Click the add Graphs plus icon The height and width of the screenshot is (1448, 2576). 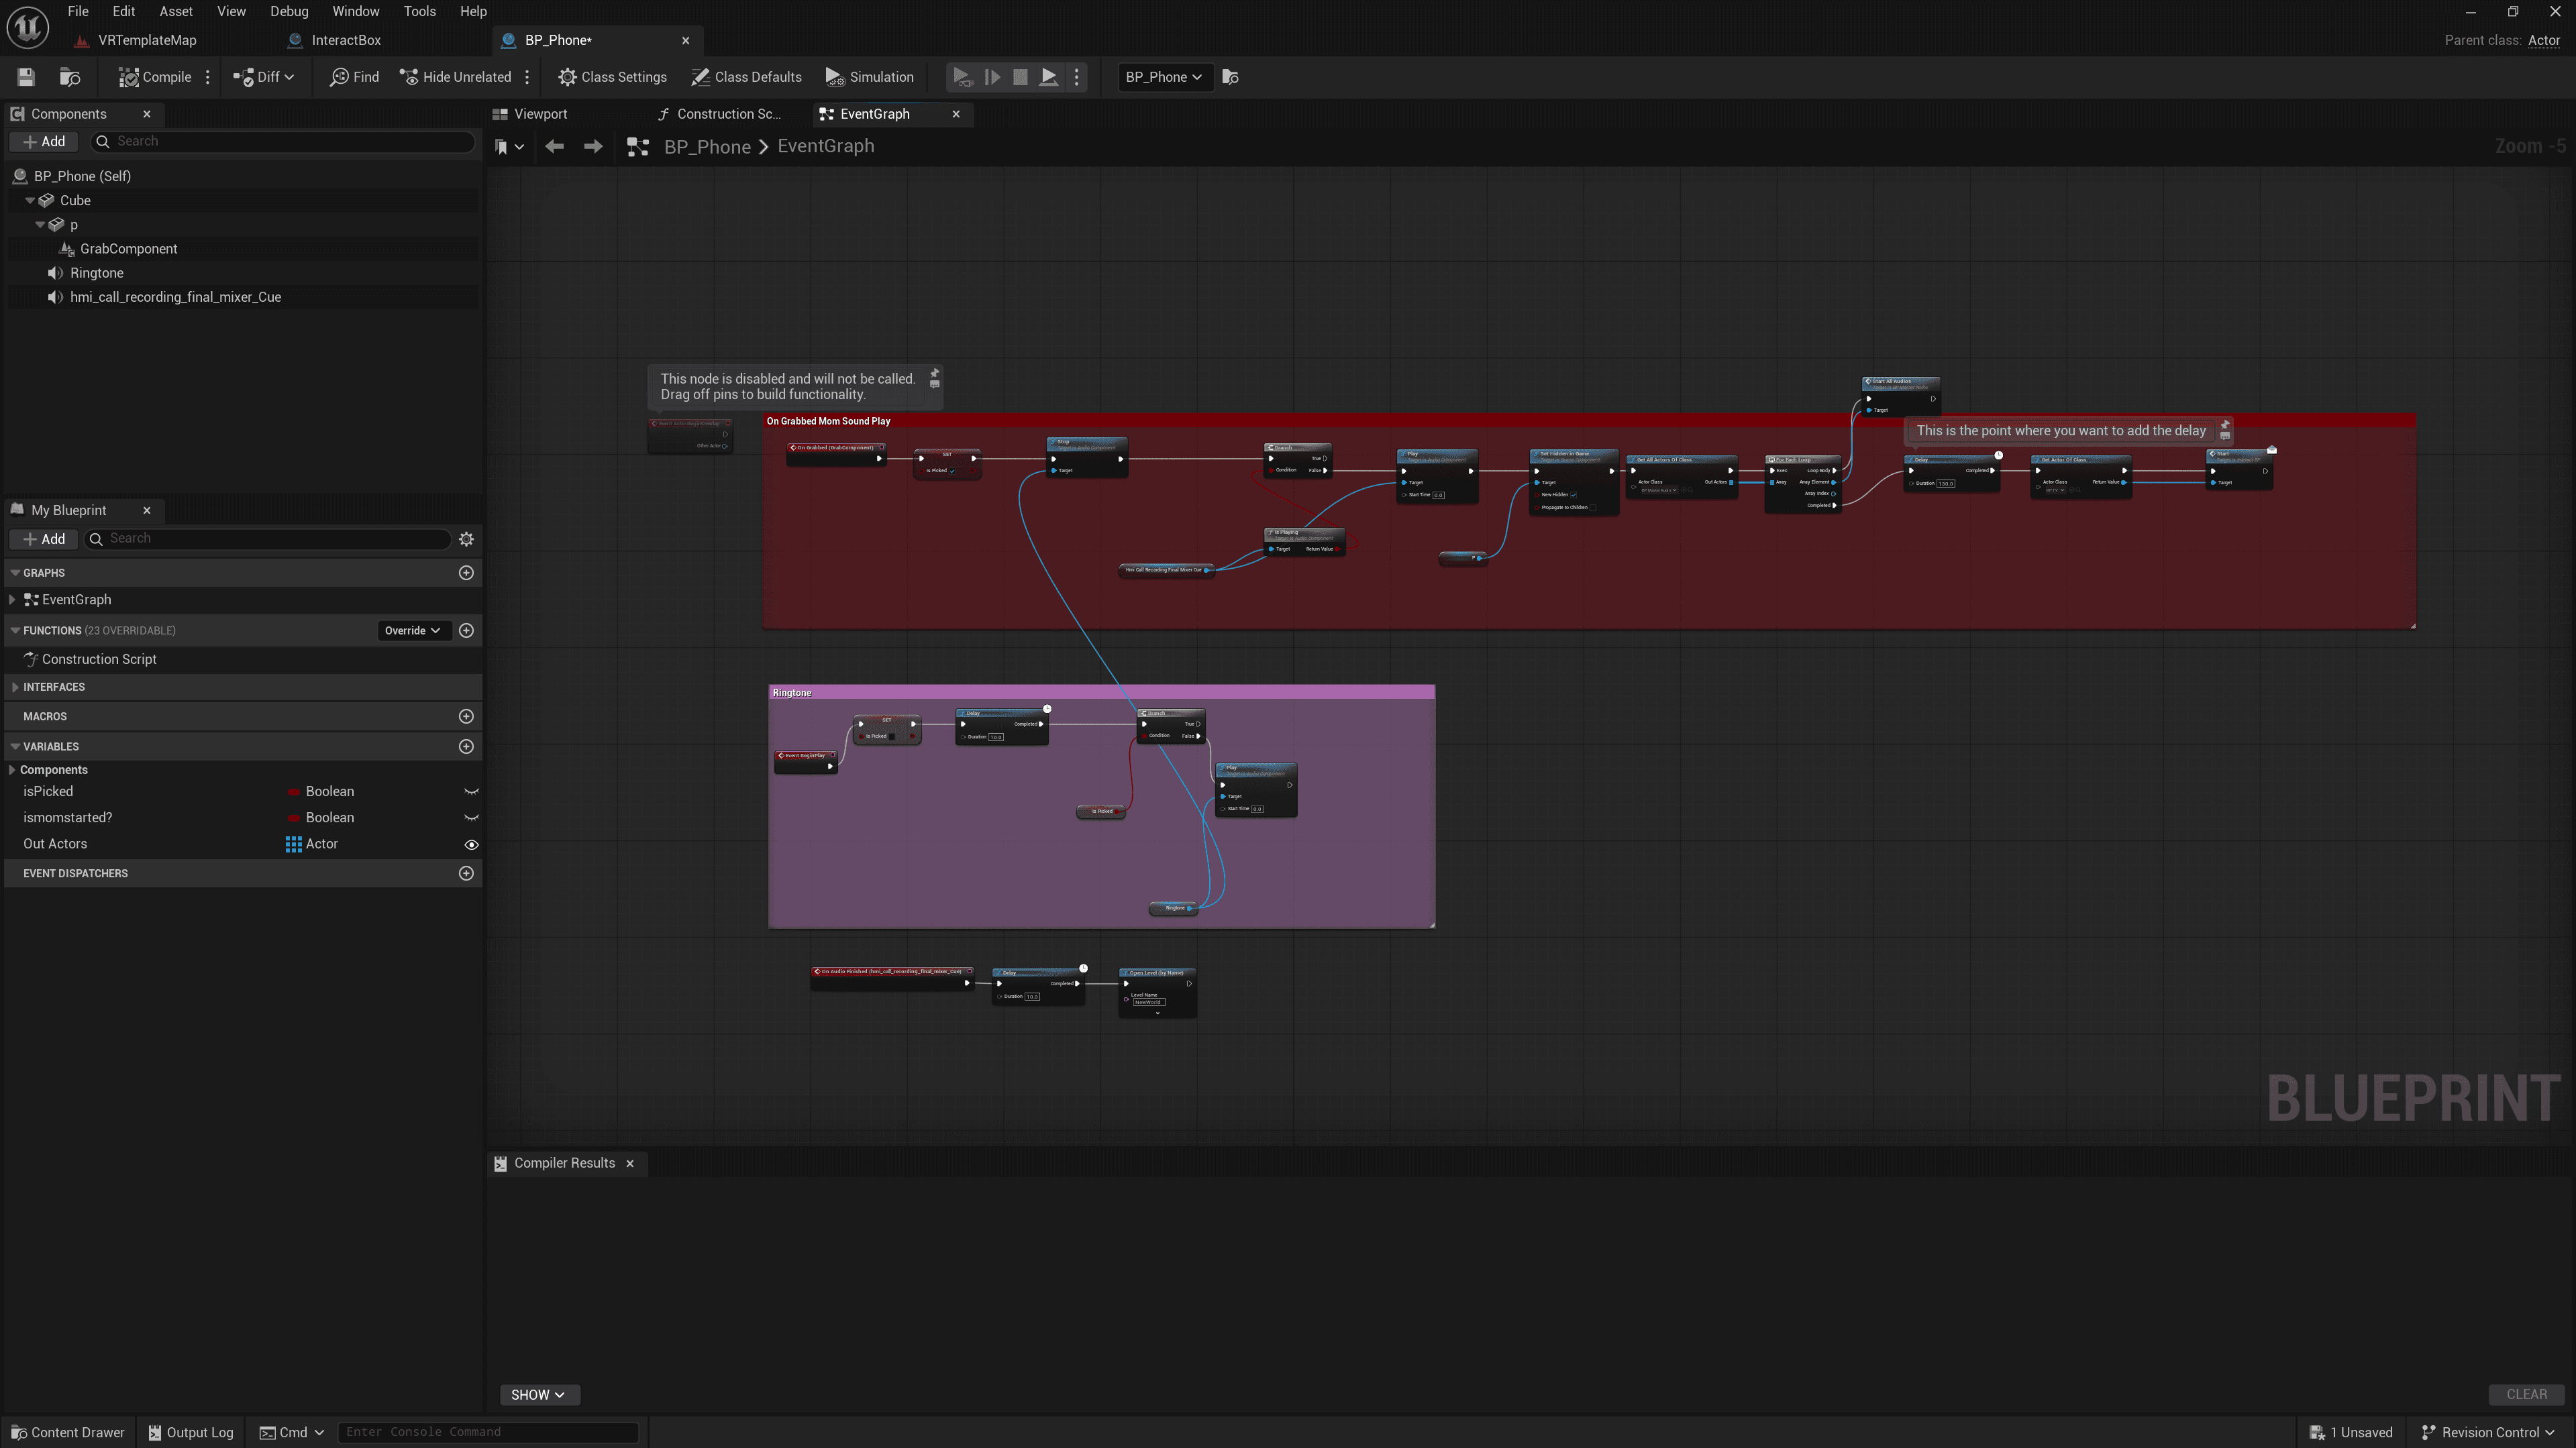(466, 573)
